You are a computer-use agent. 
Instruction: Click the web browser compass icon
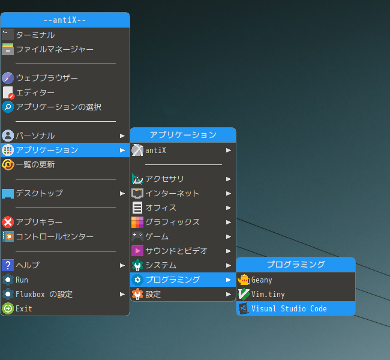pos(8,78)
